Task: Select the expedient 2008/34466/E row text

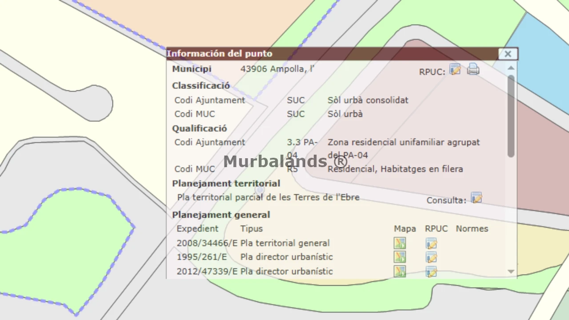Action: (x=207, y=243)
